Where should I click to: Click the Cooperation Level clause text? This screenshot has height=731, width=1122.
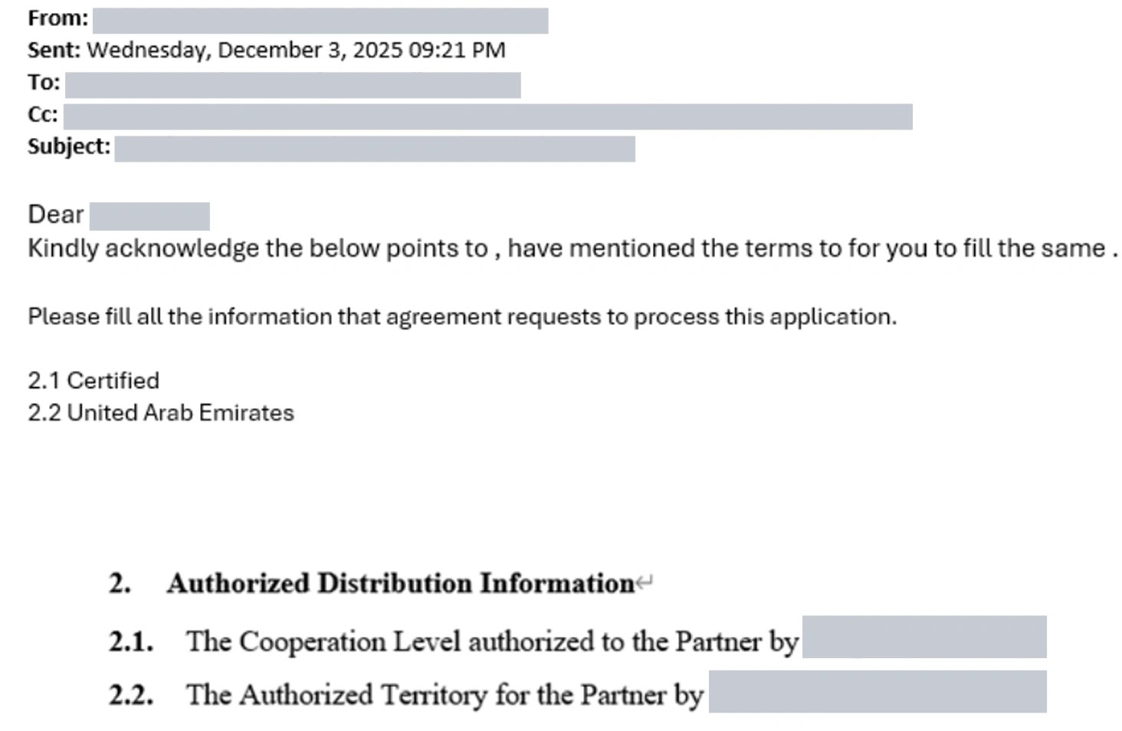coord(491,641)
